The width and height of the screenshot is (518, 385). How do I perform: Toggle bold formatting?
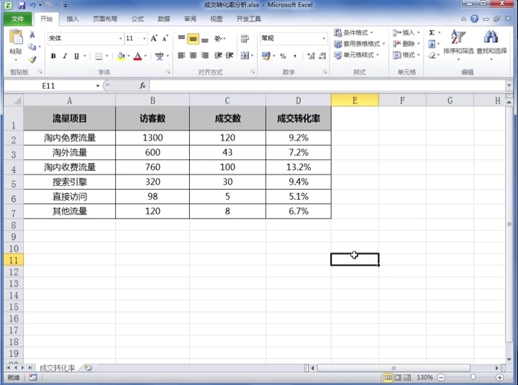[53, 56]
